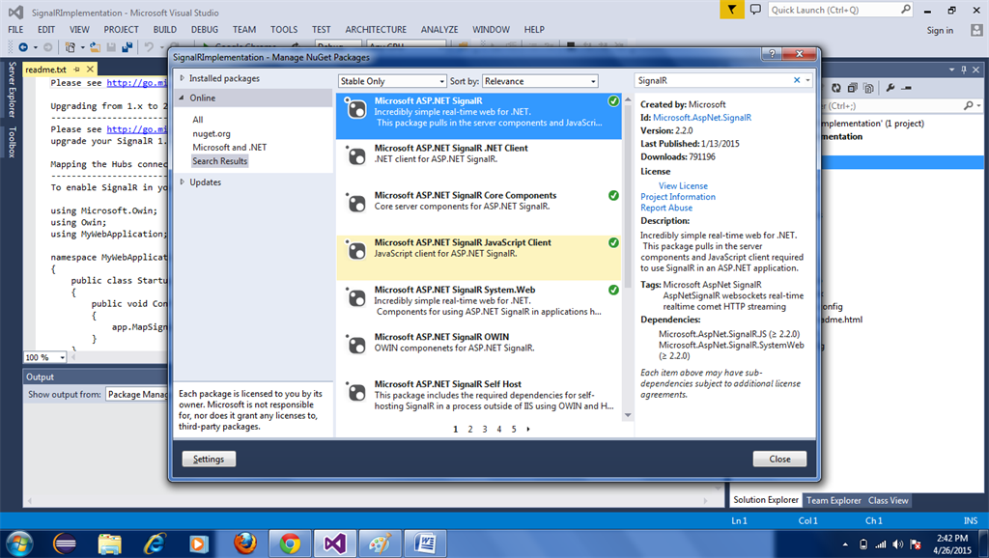The image size is (989, 558).
Task: Open the Solution Explorer window position dropdown arrow
Action: tap(951, 70)
